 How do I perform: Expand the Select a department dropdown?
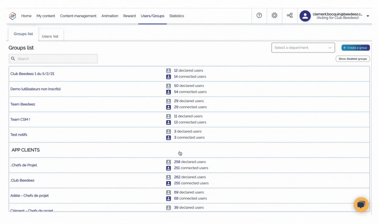click(303, 48)
